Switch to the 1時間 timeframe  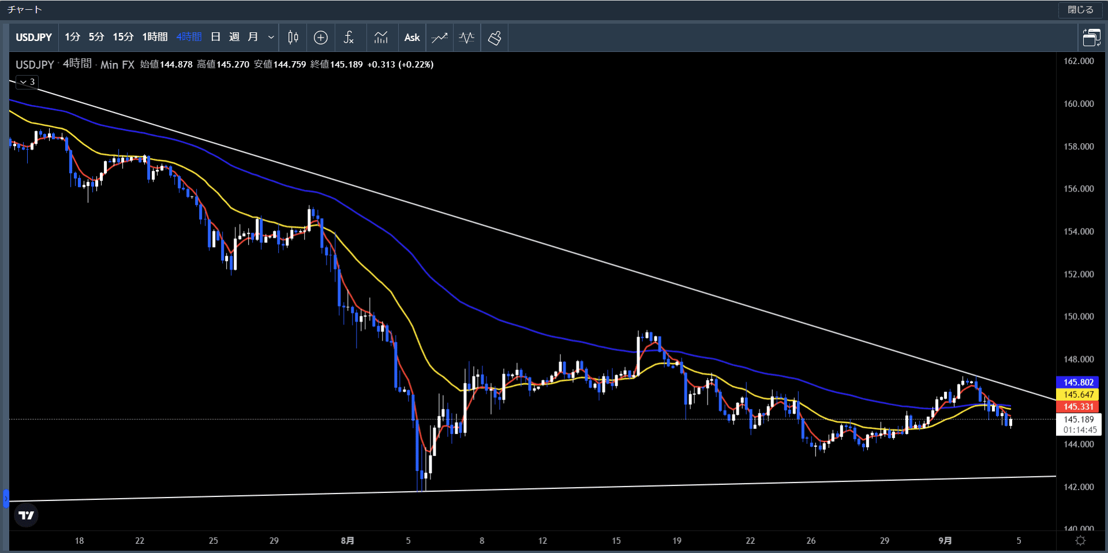tap(155, 38)
